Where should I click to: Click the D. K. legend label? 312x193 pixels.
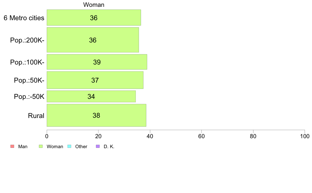tap(109, 147)
